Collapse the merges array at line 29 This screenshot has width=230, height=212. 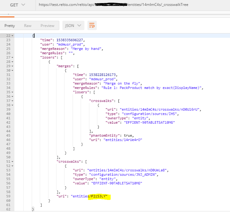(x=12, y=66)
